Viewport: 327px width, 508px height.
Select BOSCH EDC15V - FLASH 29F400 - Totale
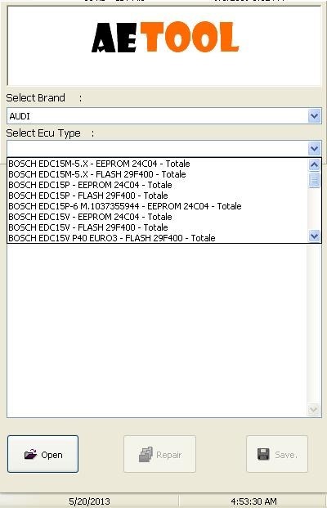[x=158, y=227]
